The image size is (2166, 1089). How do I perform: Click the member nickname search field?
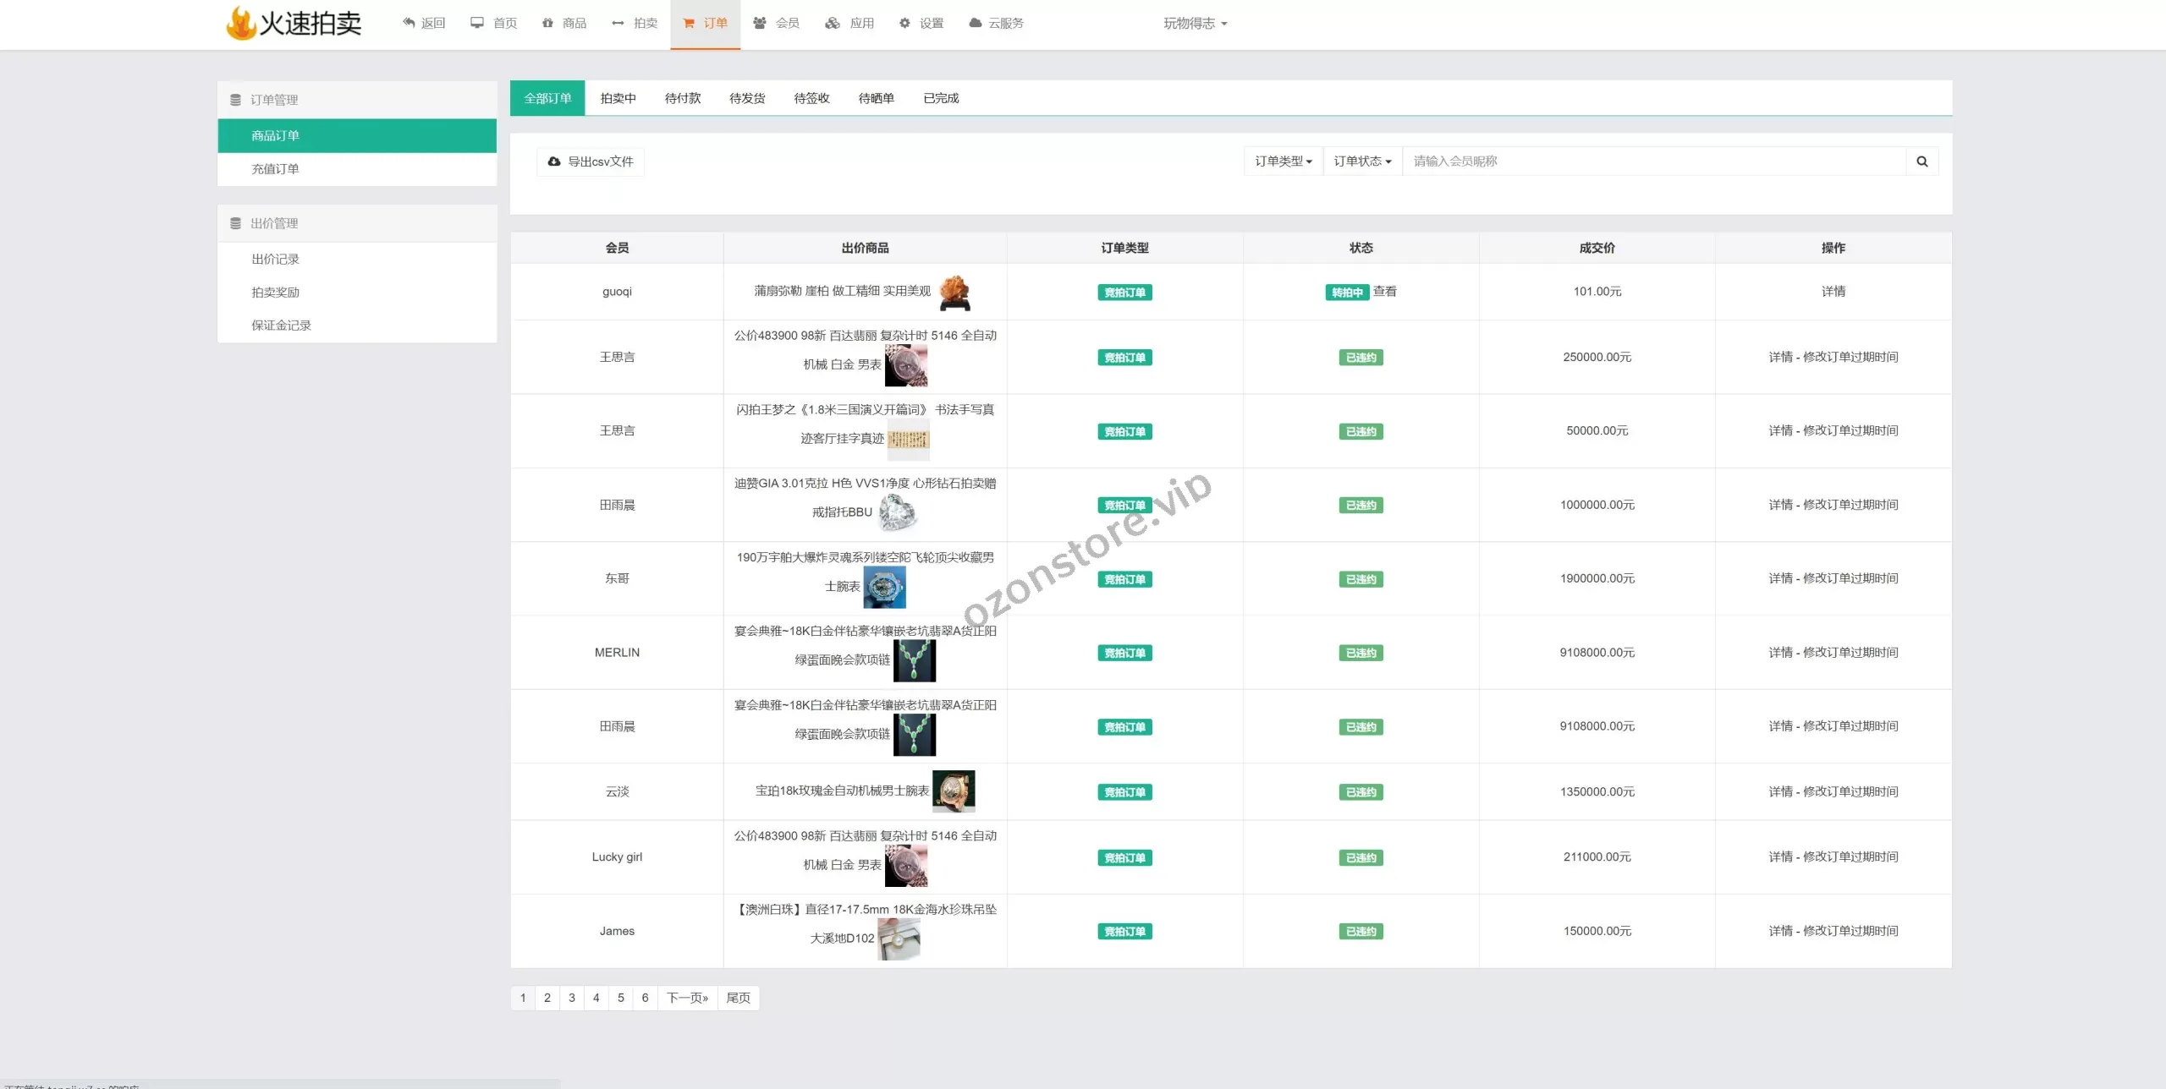1653,161
